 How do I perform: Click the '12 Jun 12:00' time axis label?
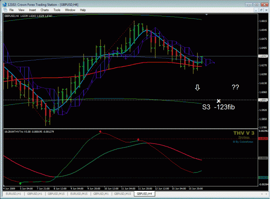[162, 189]
